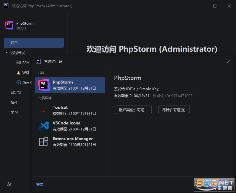The image size is (236, 193).
Task: Click the 许可证 ID: 917A47122E text
Action: click(173, 96)
